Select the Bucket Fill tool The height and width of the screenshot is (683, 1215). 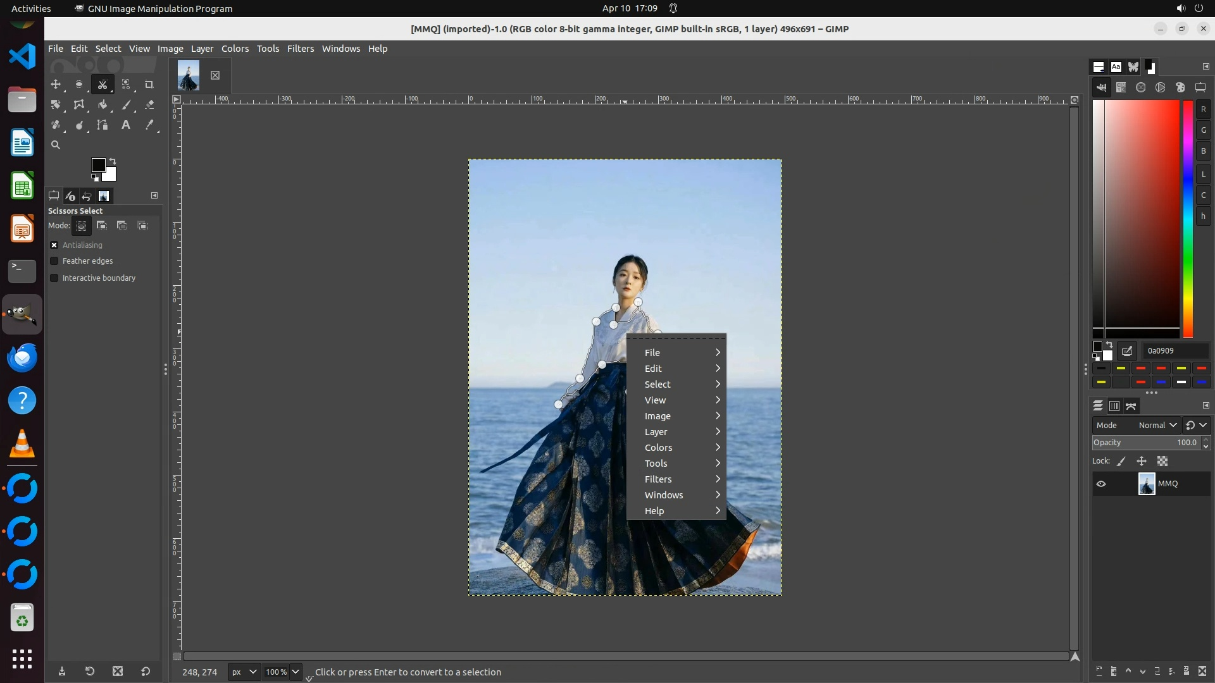(x=103, y=105)
